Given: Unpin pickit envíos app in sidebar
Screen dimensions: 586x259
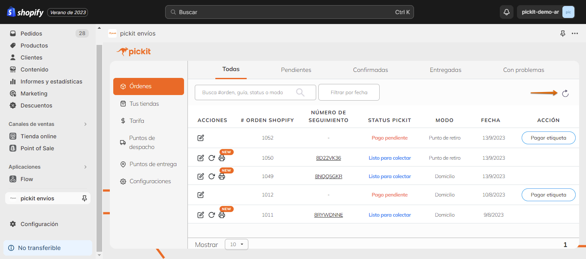Looking at the screenshot, I should [x=85, y=198].
